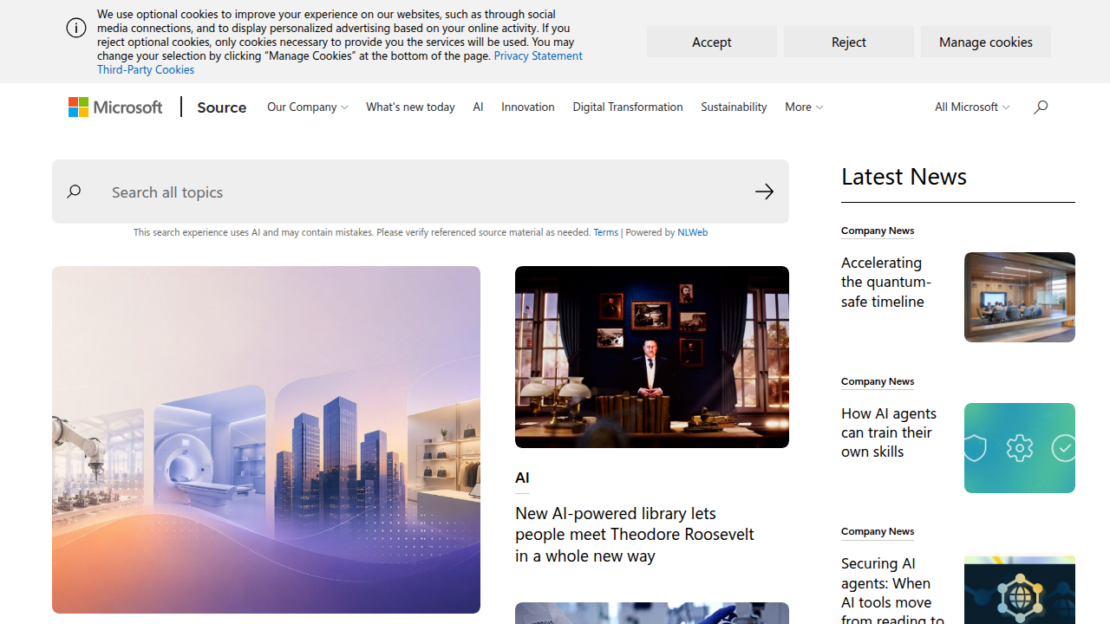Open the search Terms link
Screen dimensions: 1110x624
click(x=605, y=232)
